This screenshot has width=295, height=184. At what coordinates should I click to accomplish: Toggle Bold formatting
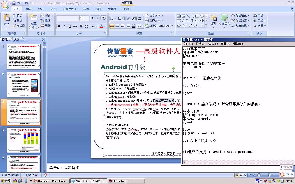pos(59,26)
